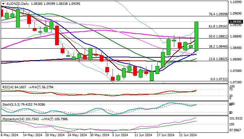The height and width of the screenshot is (139, 244).
Task: Select the 23.6 1.08025 Fibonacci label
Action: [x=218, y=59]
